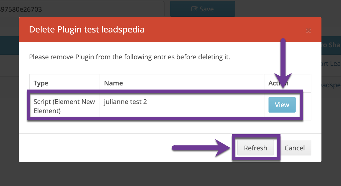Viewport: 341px width, 186px height.
Task: Click the purple arrow pointing down at View
Action: point(283,63)
